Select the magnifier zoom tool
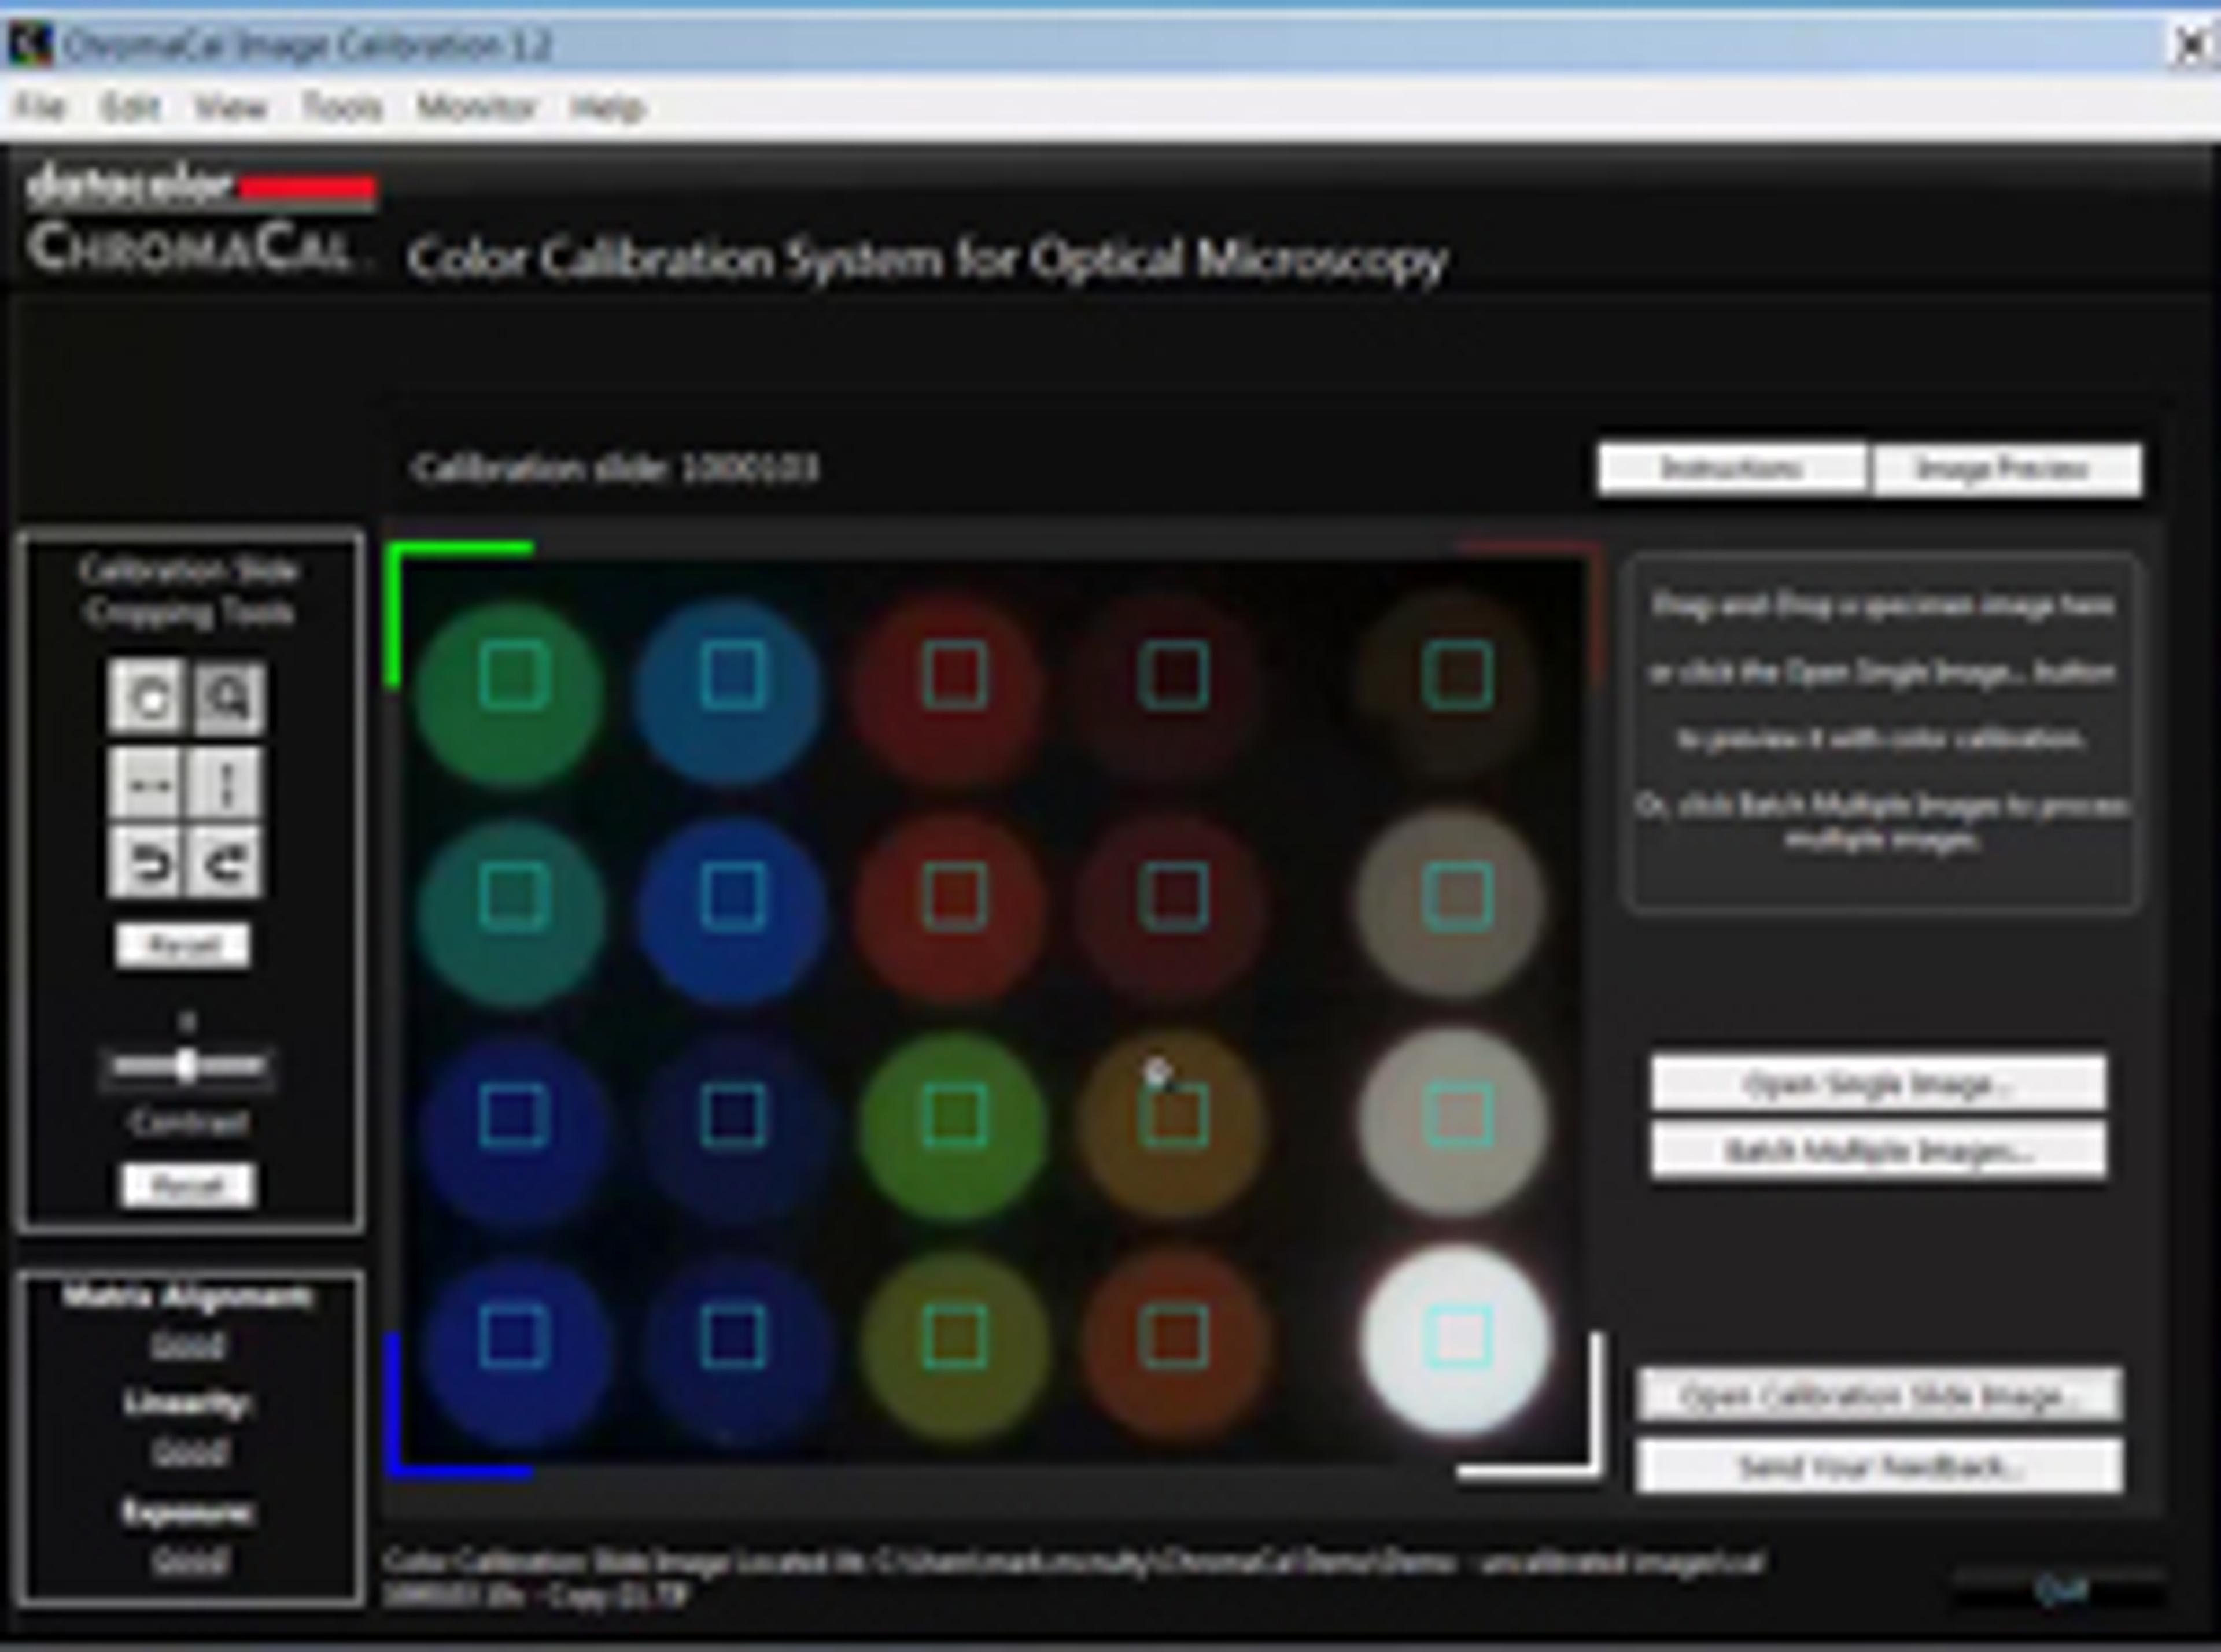Viewport: 2221px width, 1652px height. (228, 697)
